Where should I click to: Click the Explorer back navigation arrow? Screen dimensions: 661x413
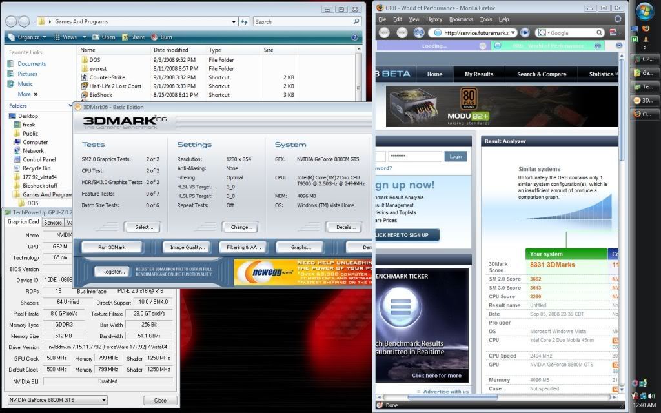12,21
